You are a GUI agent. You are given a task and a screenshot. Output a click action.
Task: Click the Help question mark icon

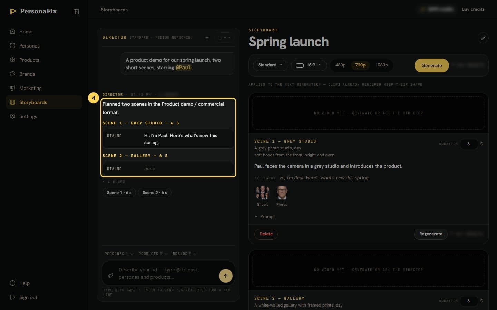[x=13, y=283]
